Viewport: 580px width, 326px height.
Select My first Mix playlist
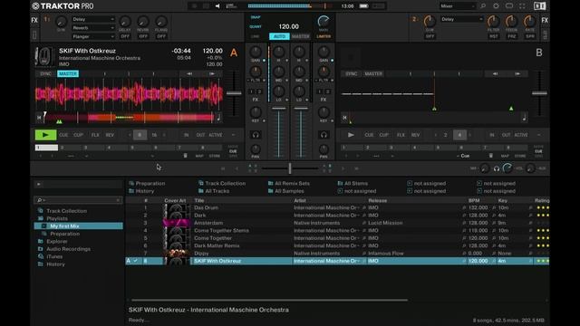click(x=79, y=225)
